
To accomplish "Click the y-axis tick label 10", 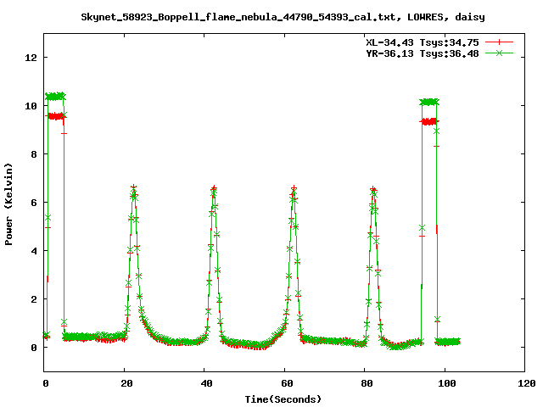I will tap(31, 106).
